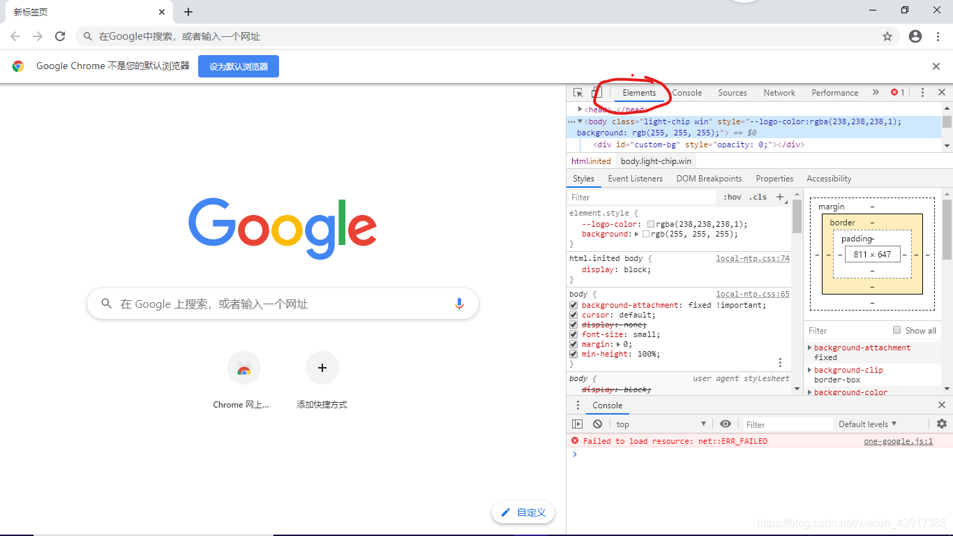Toggle the :hov element state button

click(733, 198)
